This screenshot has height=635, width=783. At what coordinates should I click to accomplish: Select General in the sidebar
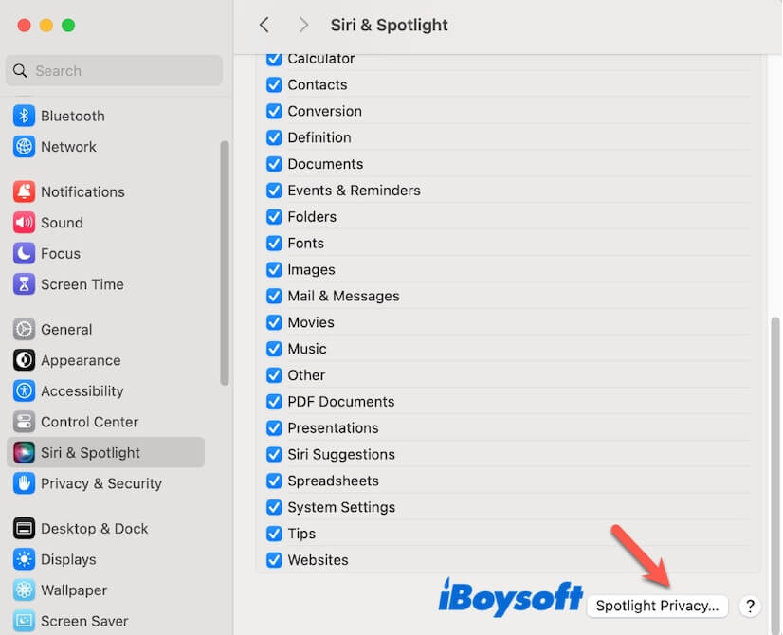(66, 330)
